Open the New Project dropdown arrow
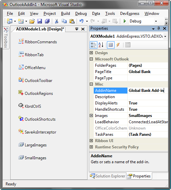 click(x=15, y=21)
